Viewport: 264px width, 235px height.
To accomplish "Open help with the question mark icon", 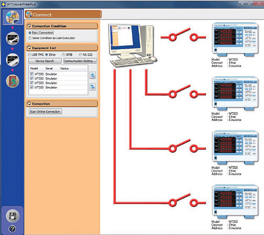I will point(12,229).
